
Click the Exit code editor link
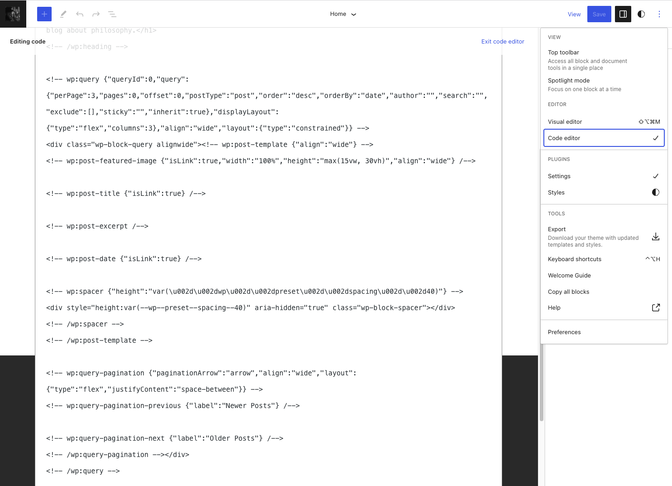(x=503, y=41)
